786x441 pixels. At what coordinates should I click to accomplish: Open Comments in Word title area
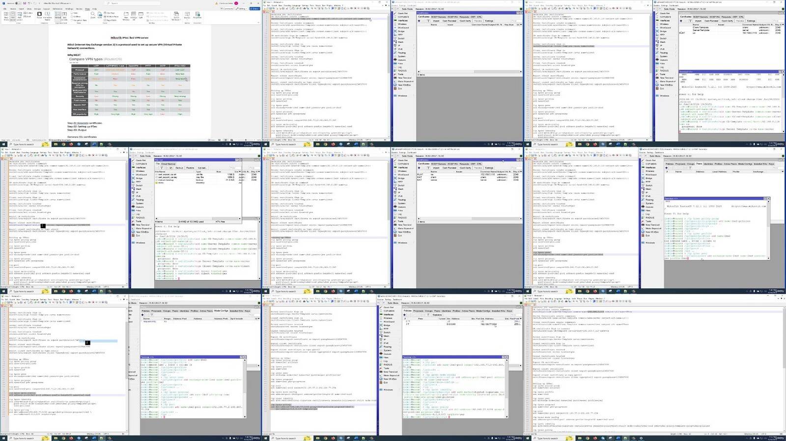[x=226, y=9]
